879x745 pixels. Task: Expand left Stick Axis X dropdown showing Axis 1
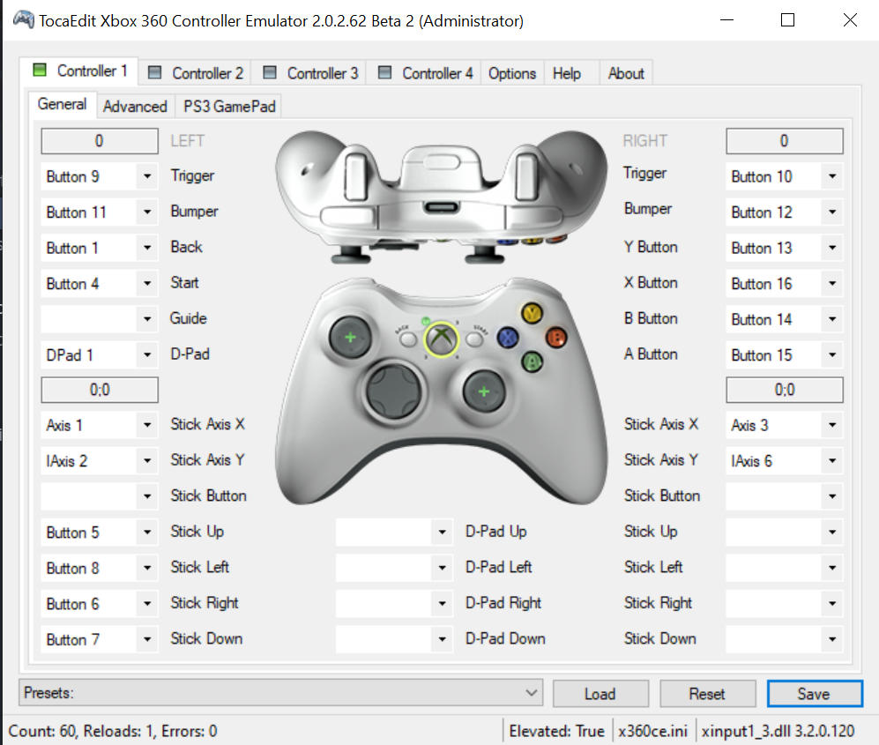click(x=100, y=425)
